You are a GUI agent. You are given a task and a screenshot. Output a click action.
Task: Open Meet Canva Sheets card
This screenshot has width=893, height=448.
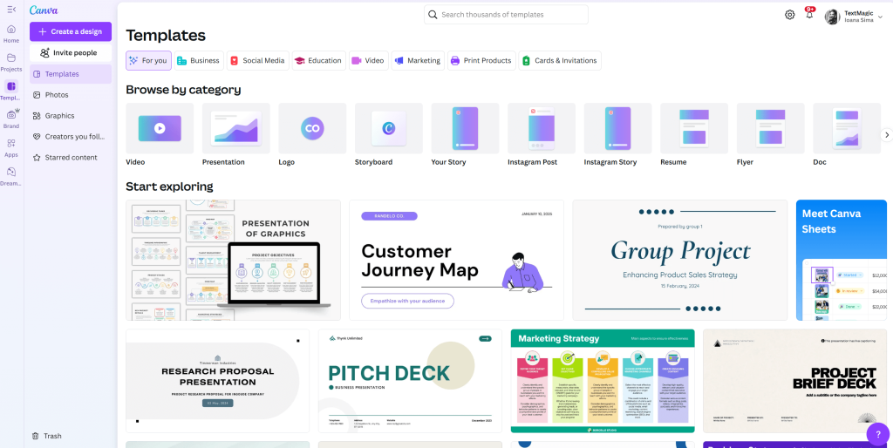coord(842,260)
